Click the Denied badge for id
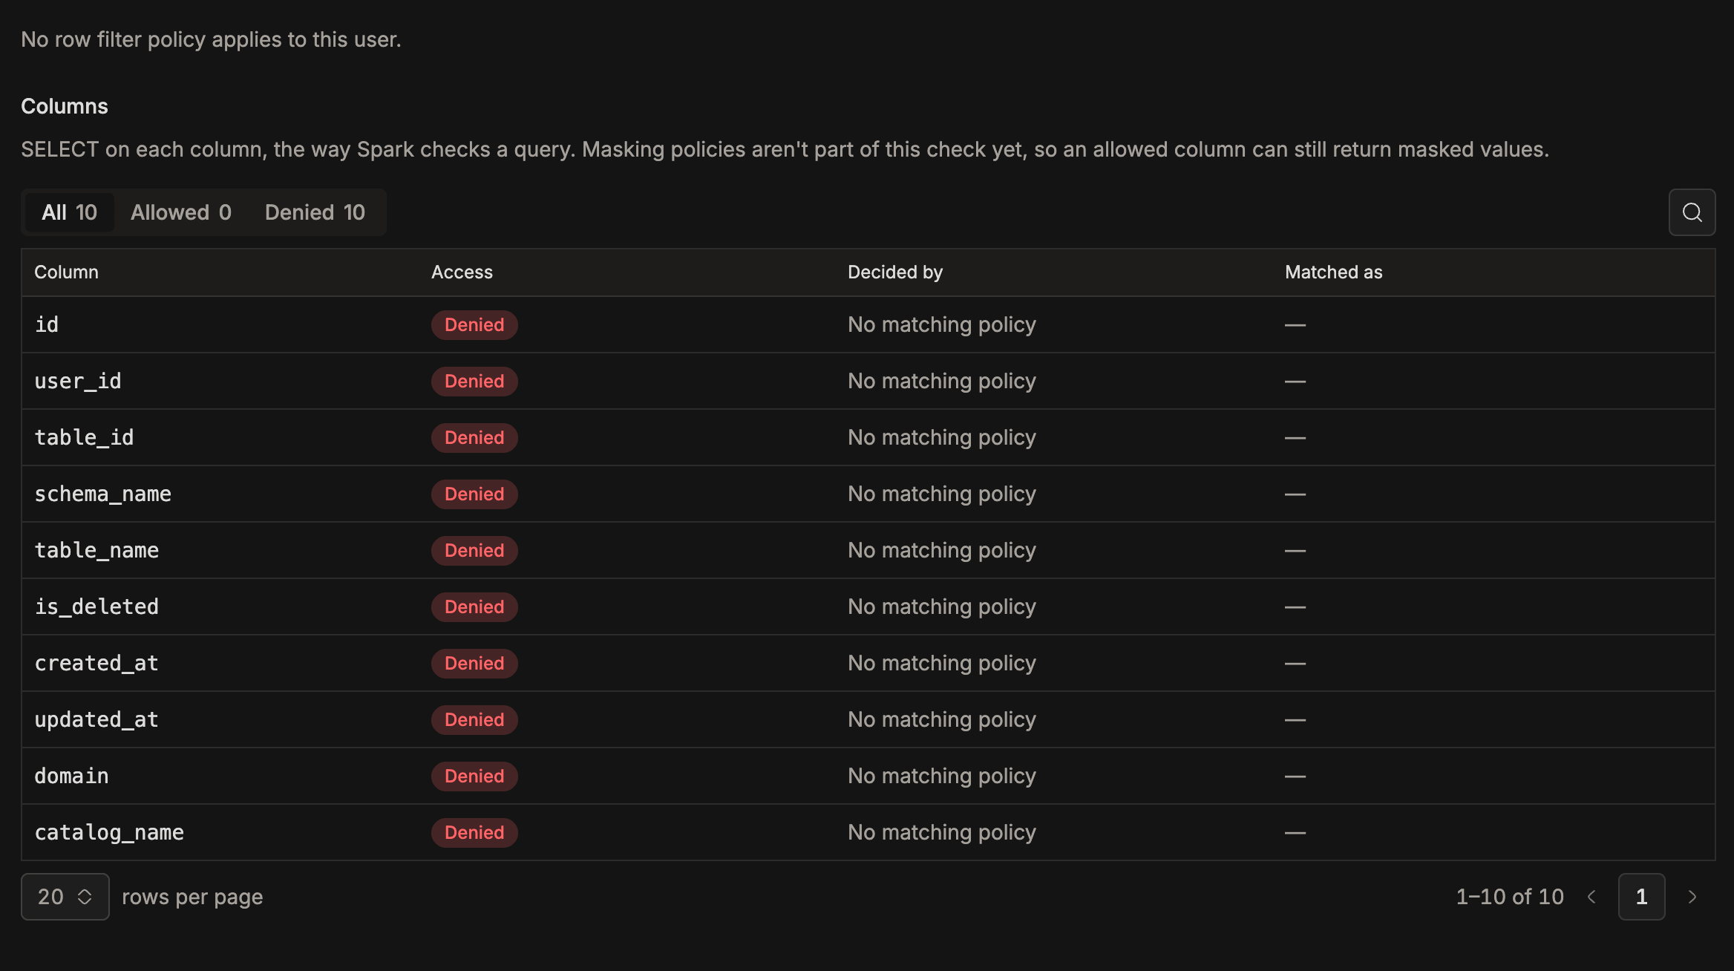1734x971 pixels. tap(474, 325)
